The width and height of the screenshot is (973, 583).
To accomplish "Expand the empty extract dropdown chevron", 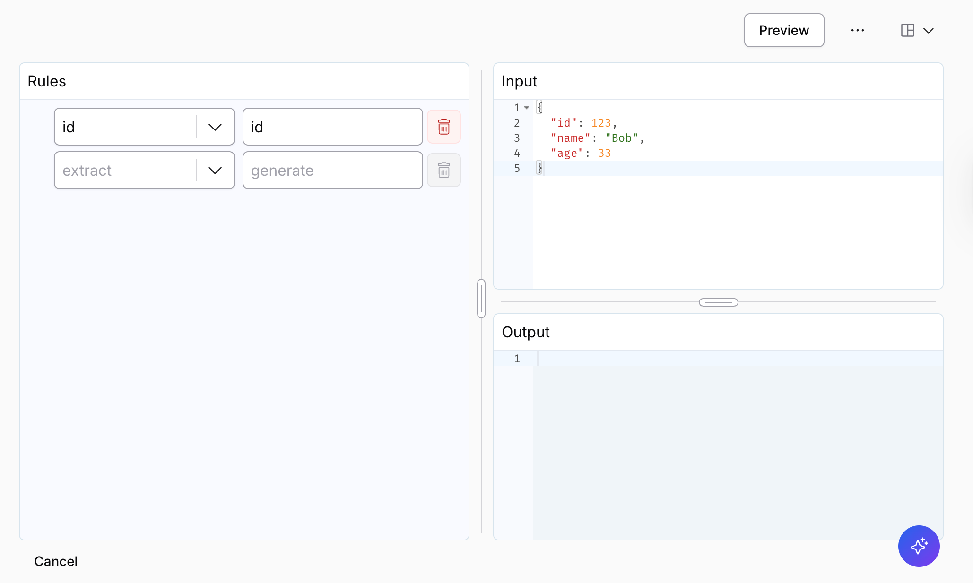I will (215, 170).
